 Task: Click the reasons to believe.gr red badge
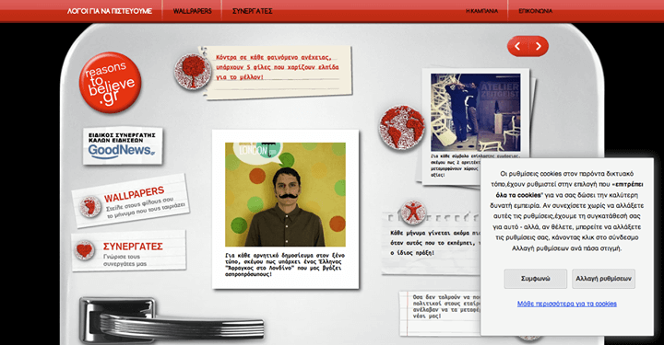pos(110,83)
